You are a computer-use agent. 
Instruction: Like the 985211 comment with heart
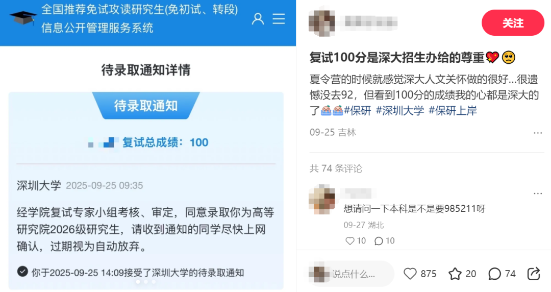[x=349, y=240]
